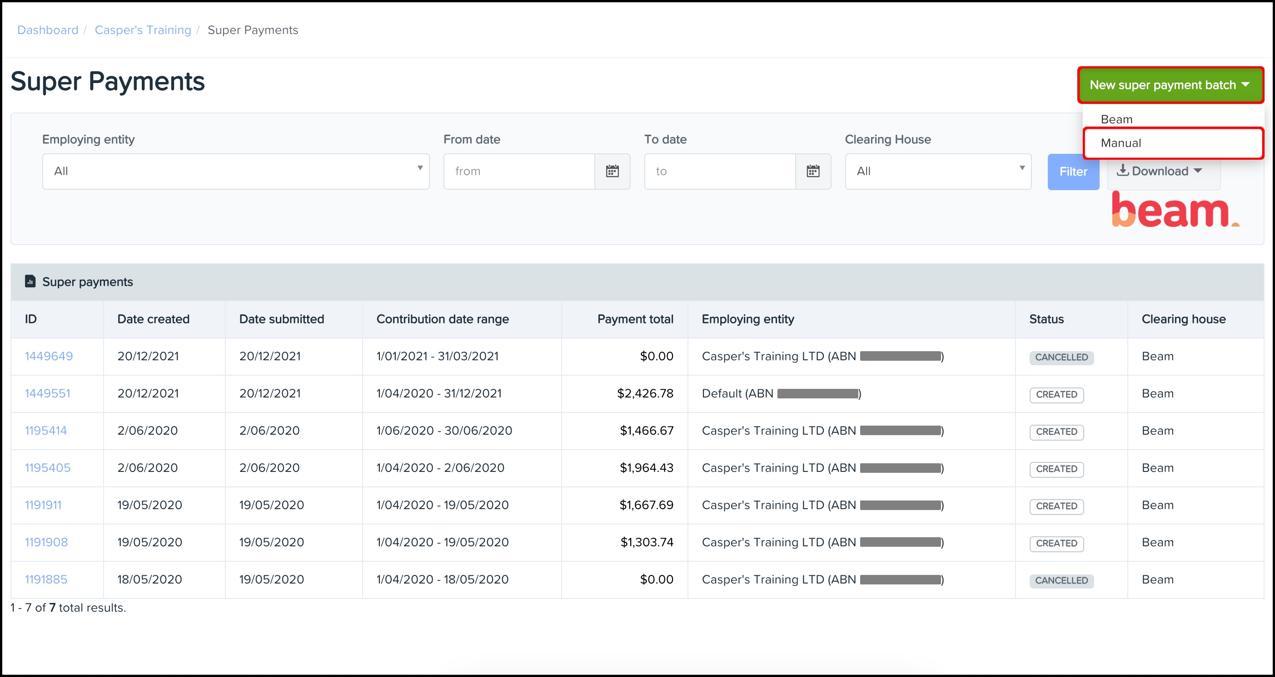Select Manual from the batch menu

(x=1121, y=143)
